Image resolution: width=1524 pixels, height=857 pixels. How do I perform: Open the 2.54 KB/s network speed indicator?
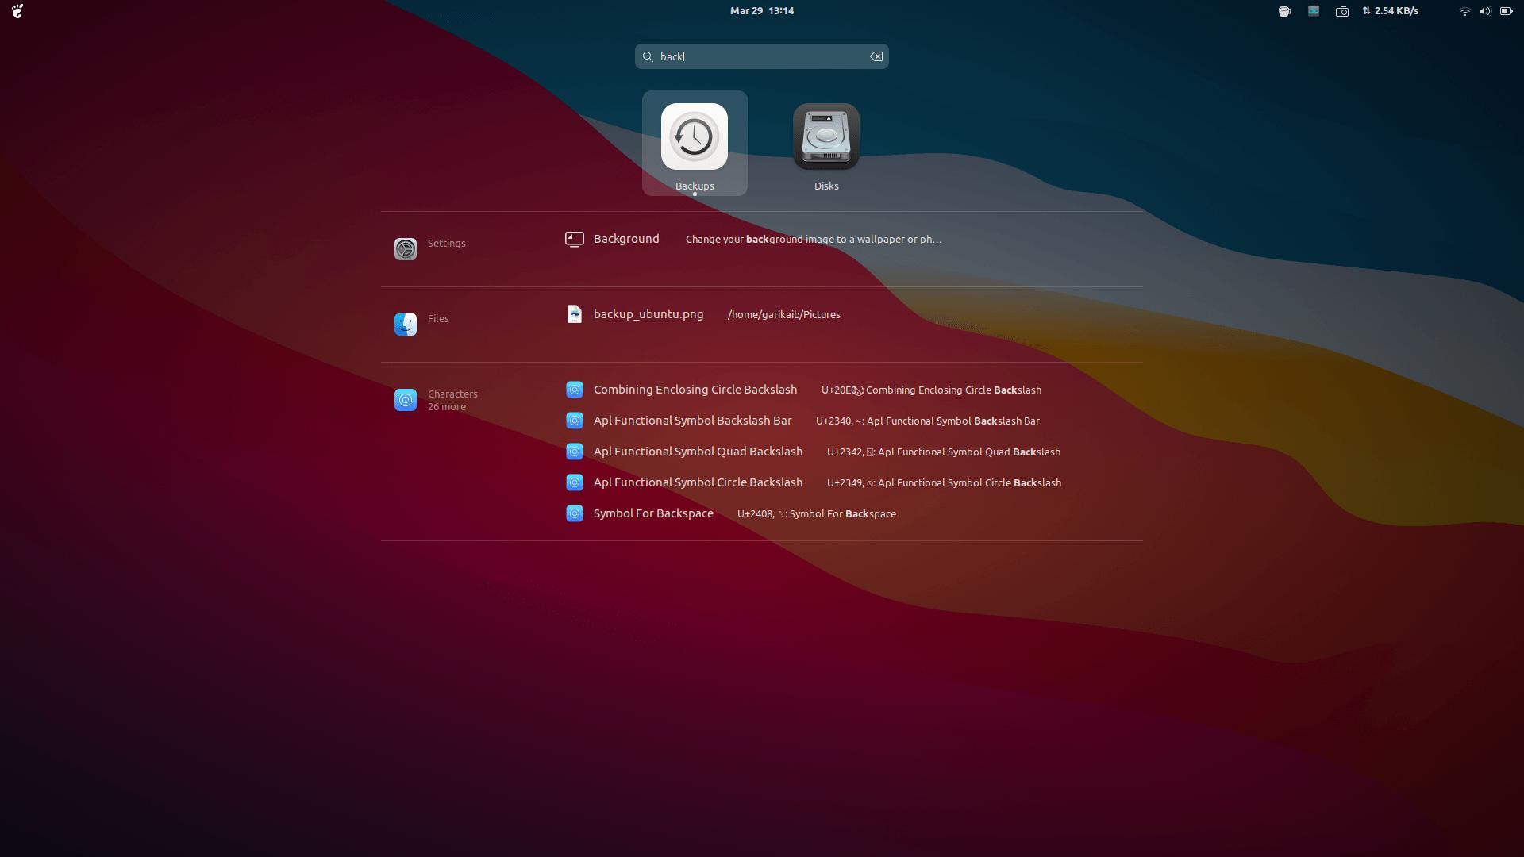pos(1391,11)
